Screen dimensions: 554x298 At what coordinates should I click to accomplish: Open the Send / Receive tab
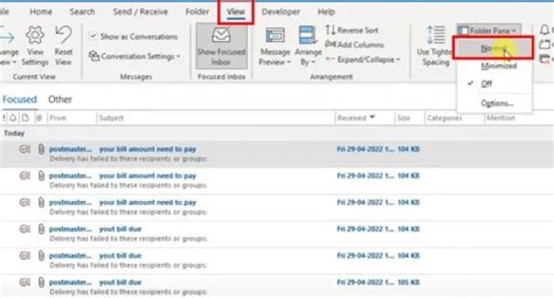(140, 12)
